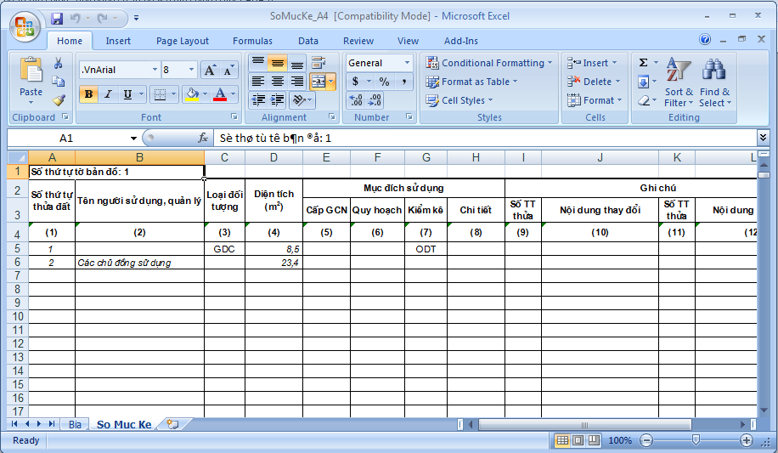Click the Increase Indent icon

(x=278, y=99)
